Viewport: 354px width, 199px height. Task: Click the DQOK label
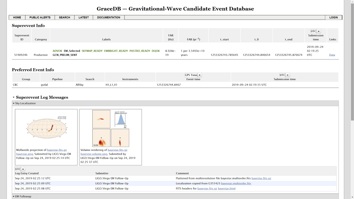coord(155,51)
